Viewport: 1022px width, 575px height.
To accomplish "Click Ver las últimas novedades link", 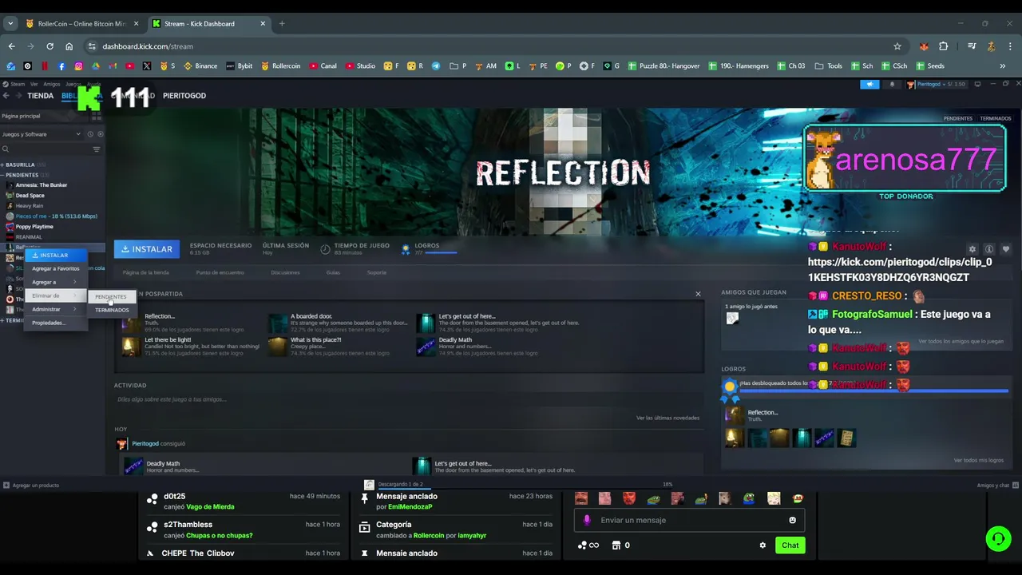I will click(x=667, y=418).
